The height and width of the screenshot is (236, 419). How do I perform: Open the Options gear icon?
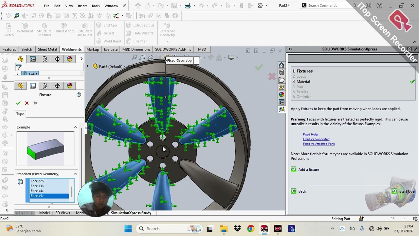coord(260,6)
